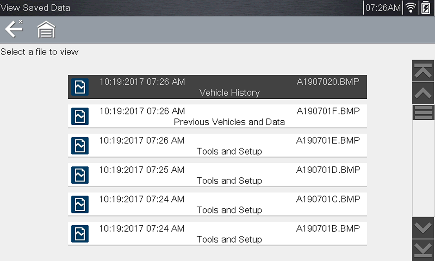Click the file icon for A190701F.BMP
The height and width of the screenshot is (261, 435).
[x=80, y=116]
